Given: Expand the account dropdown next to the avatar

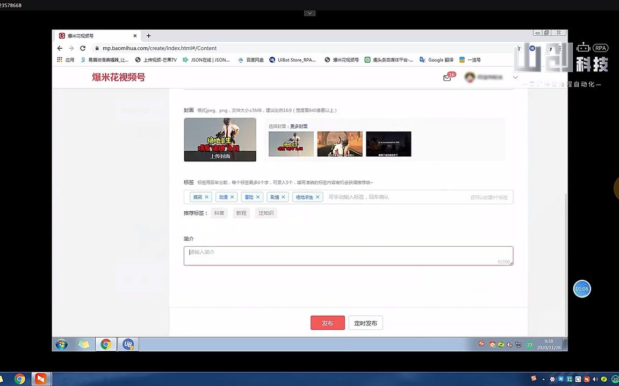Looking at the screenshot, I should [515, 77].
